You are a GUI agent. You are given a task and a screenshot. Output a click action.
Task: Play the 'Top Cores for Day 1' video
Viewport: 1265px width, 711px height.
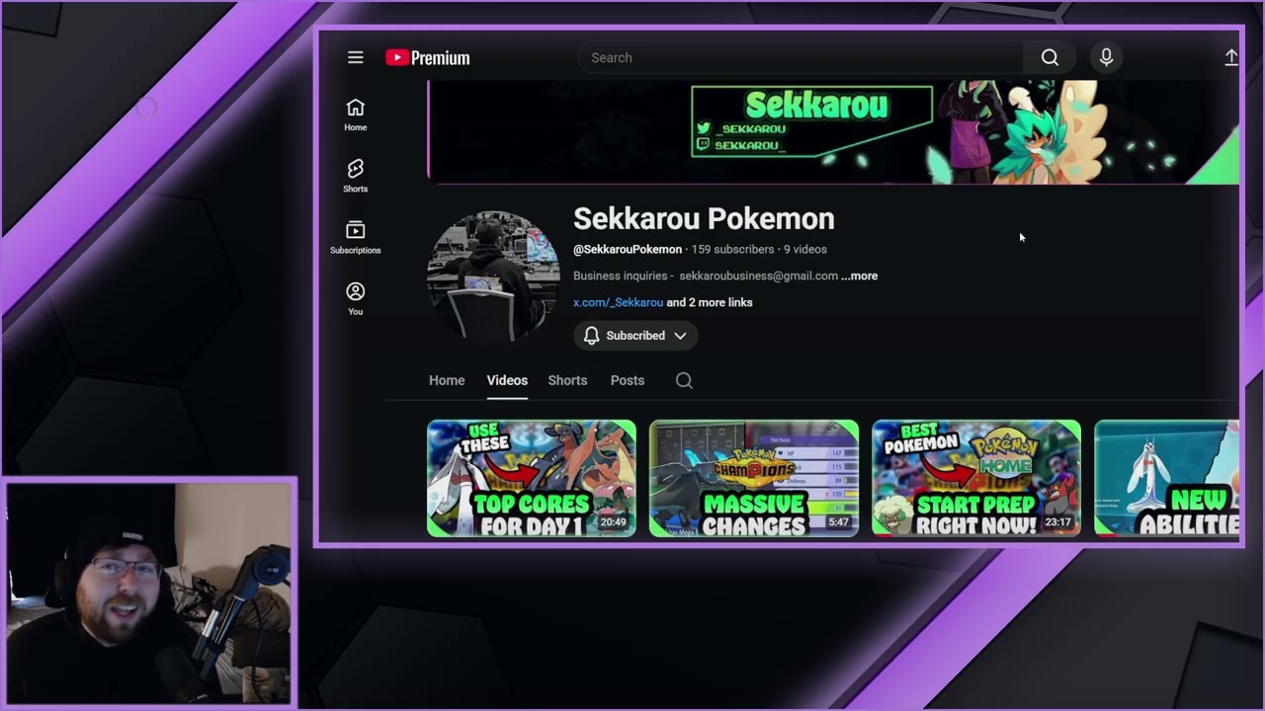click(x=532, y=479)
